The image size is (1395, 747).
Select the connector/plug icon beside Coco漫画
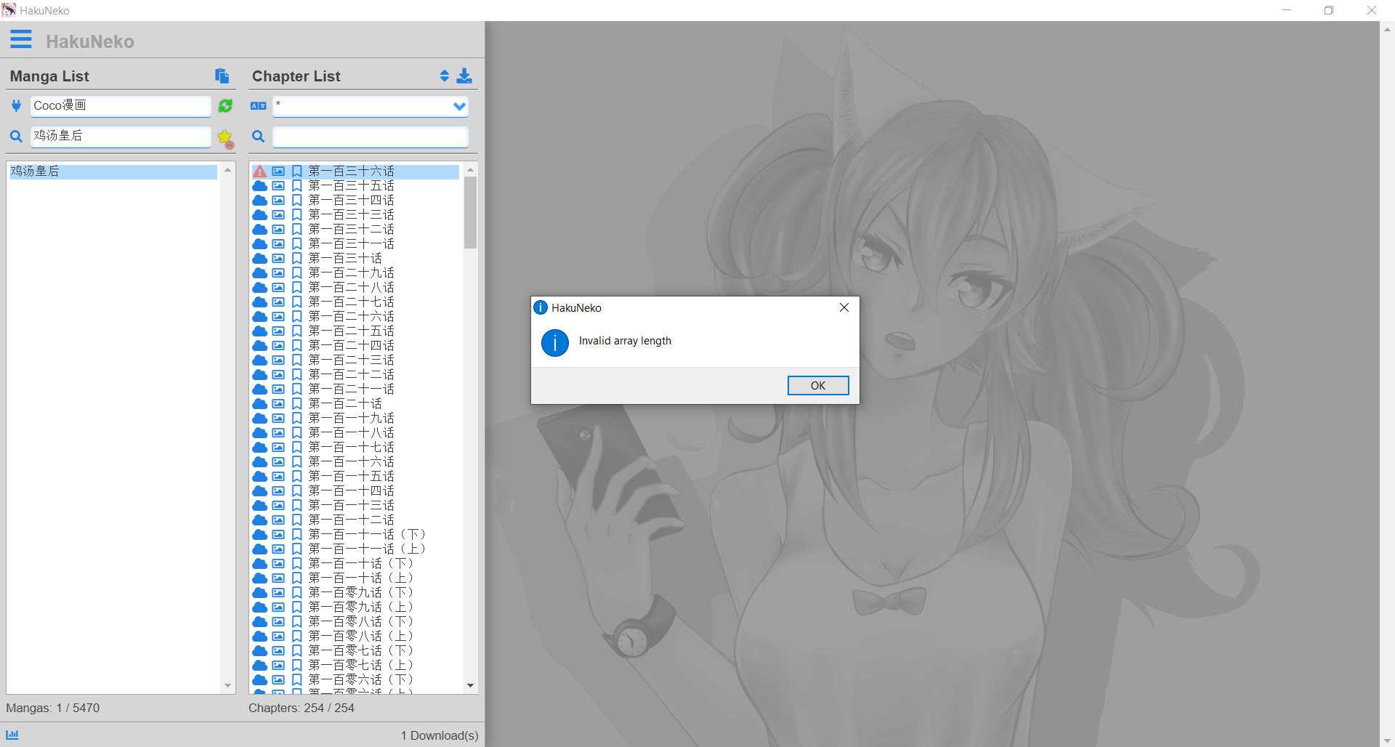pos(16,106)
